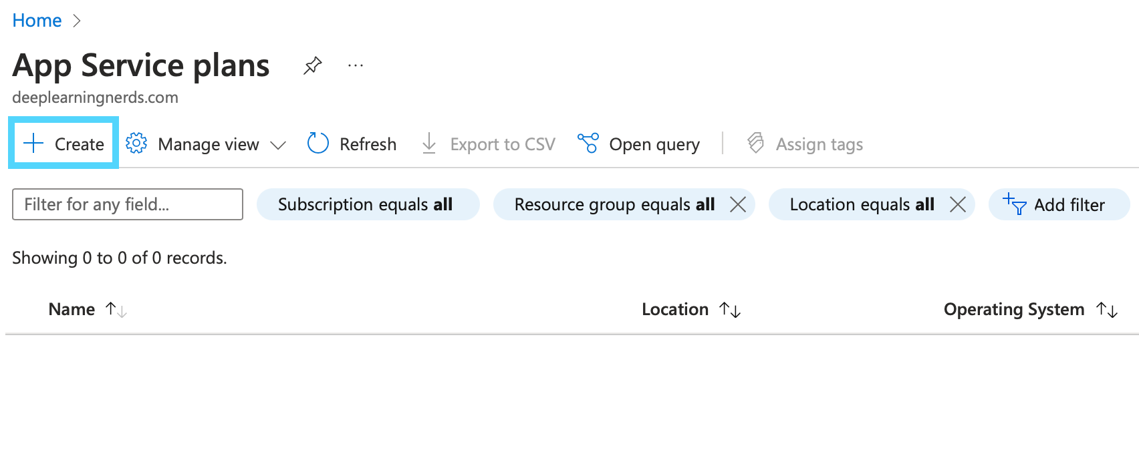Screen dimensions: 1139x450
Task: Remove the Location equals all filter
Action: pos(958,204)
